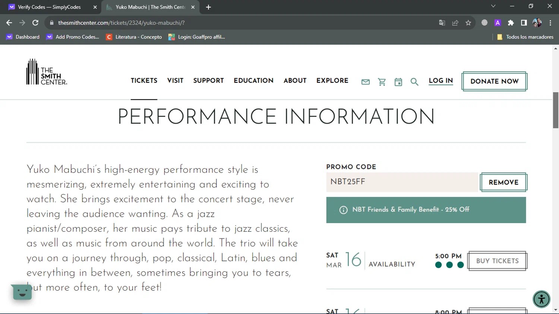This screenshot has width=559, height=314.
Task: Switch to Verify Codes — SimplyCodes tab
Action: [51, 7]
